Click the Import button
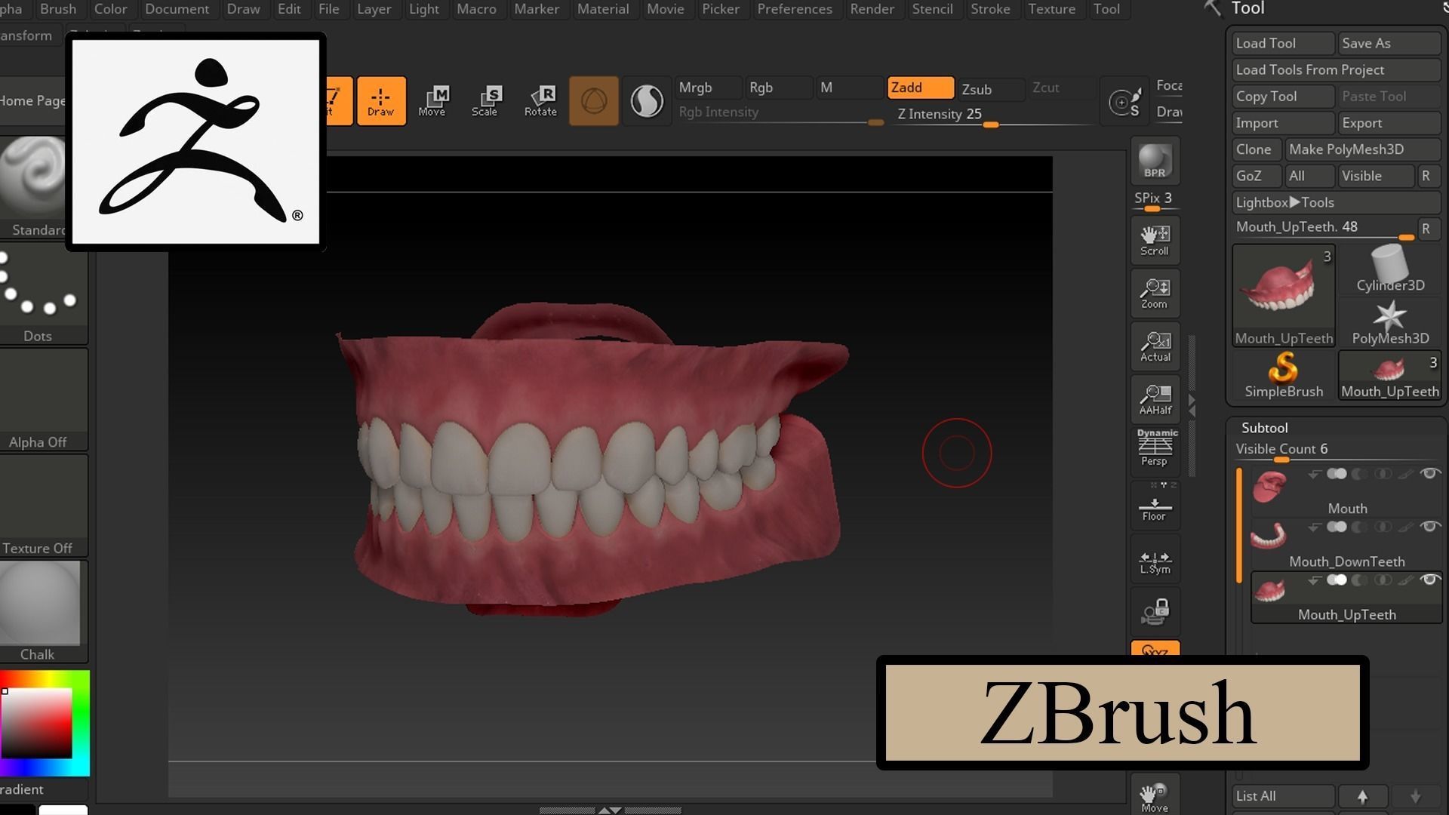 1284,123
